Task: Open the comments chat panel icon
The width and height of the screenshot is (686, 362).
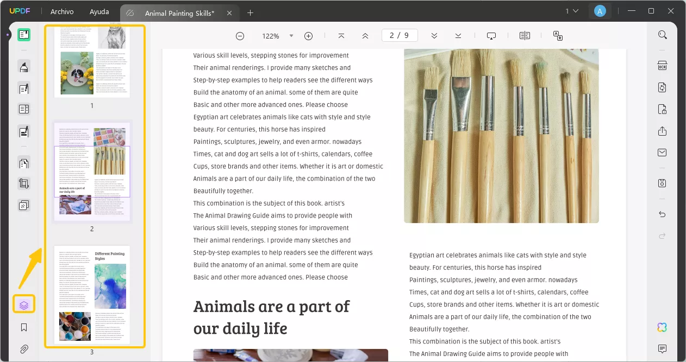Action: click(x=662, y=348)
